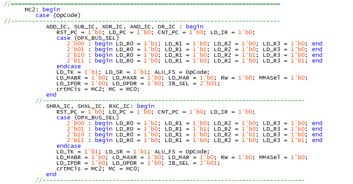Click LD_IR assignment in ADD_IC block

(x=233, y=32)
